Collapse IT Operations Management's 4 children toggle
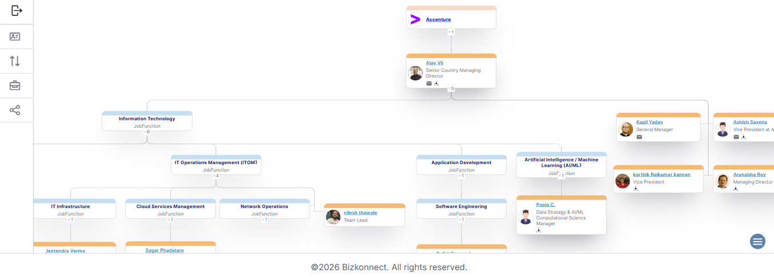 coord(216,176)
